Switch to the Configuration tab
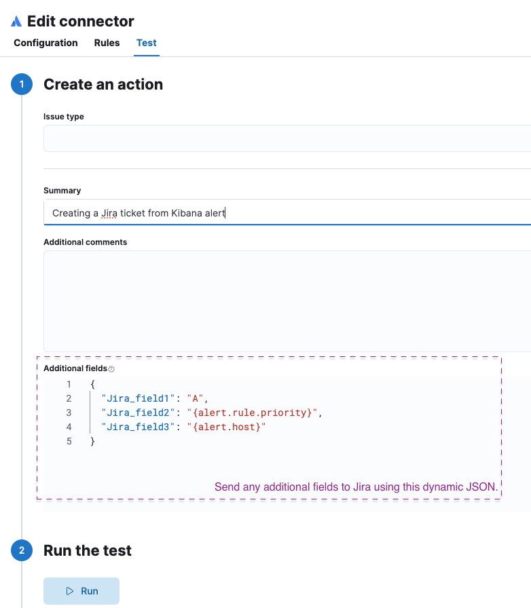531x608 pixels. pyautogui.click(x=45, y=43)
